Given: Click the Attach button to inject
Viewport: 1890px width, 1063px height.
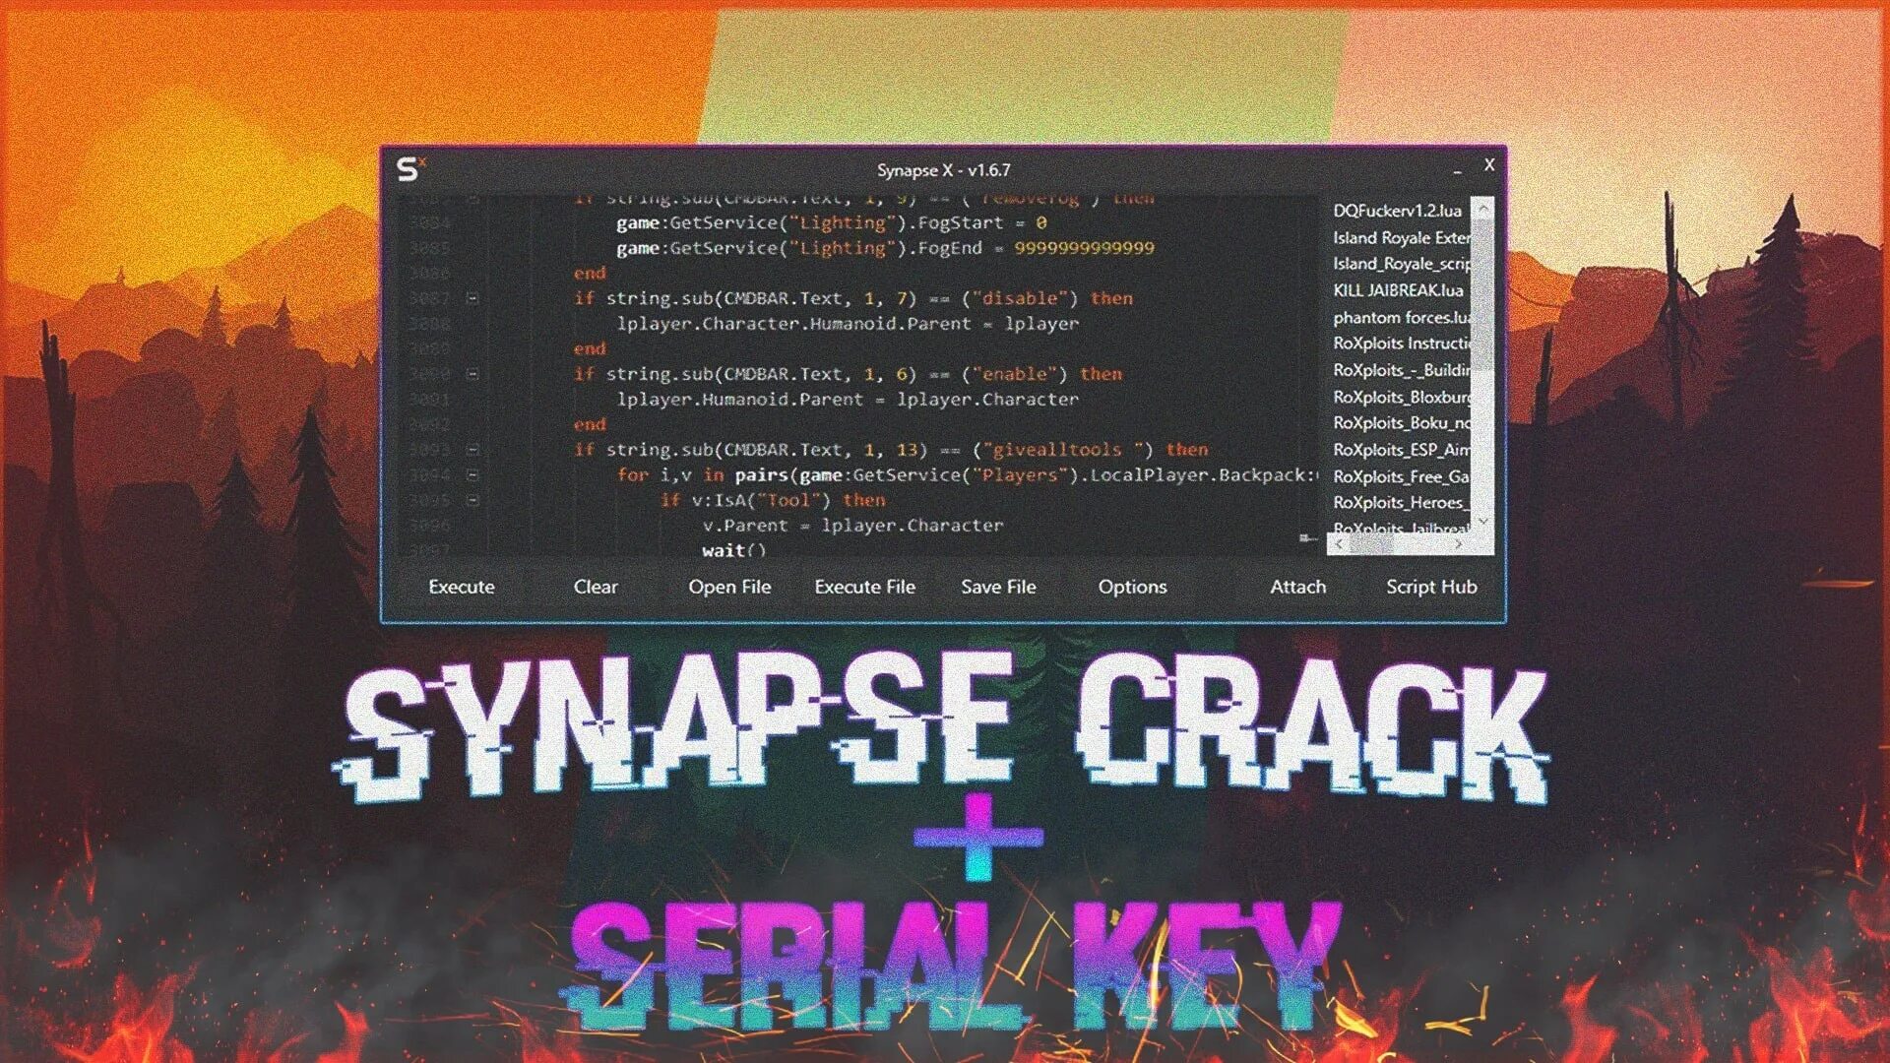Looking at the screenshot, I should click(1294, 587).
